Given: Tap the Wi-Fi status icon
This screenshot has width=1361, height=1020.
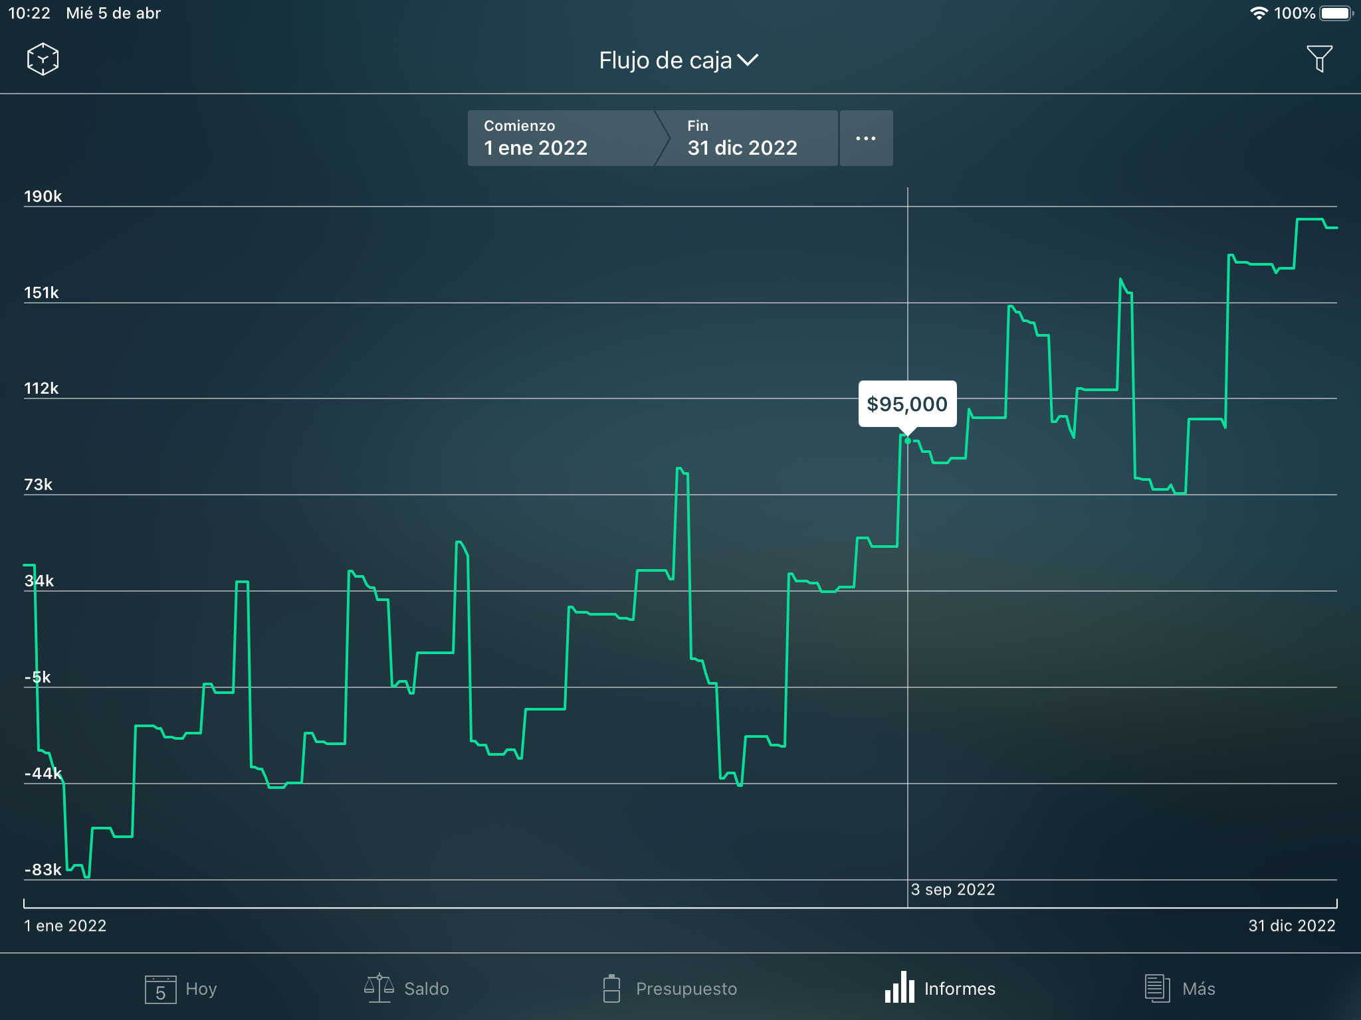Looking at the screenshot, I should click(1261, 11).
